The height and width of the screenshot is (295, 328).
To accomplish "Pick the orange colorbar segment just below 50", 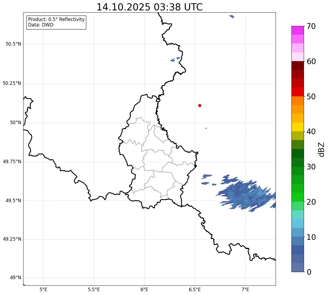I will [297, 101].
